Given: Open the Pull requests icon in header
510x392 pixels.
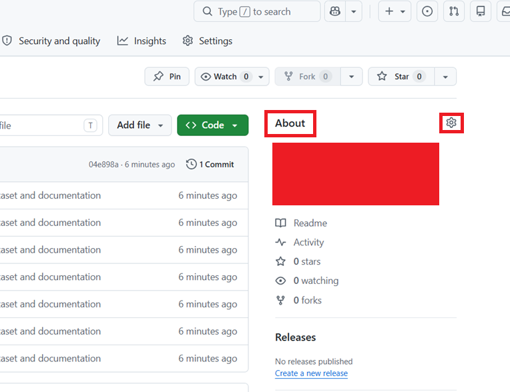Looking at the screenshot, I should click(x=454, y=11).
